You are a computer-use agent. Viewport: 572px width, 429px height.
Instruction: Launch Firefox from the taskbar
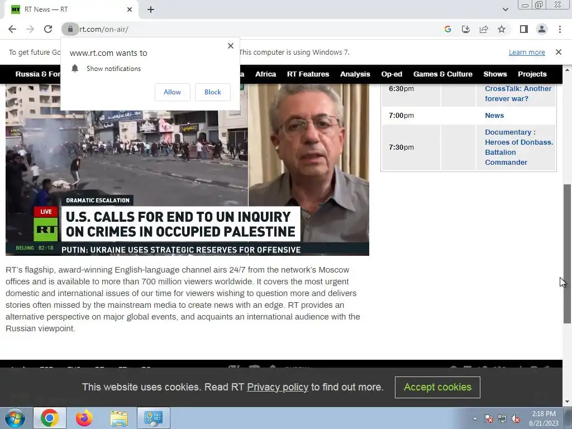(84, 418)
